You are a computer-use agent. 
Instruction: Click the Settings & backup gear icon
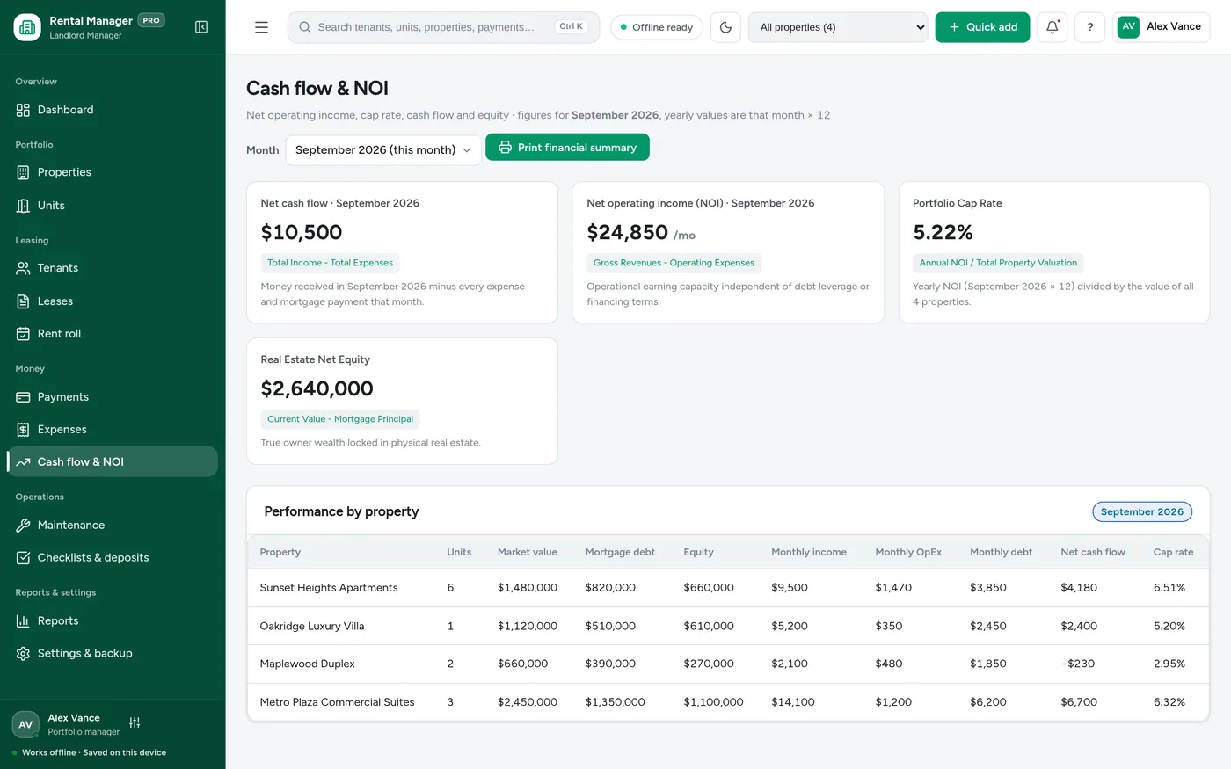pyautogui.click(x=23, y=654)
